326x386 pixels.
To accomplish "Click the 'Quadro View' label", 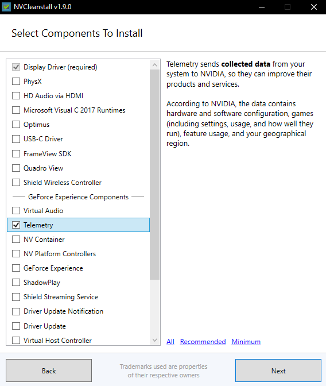I will click(x=43, y=168).
